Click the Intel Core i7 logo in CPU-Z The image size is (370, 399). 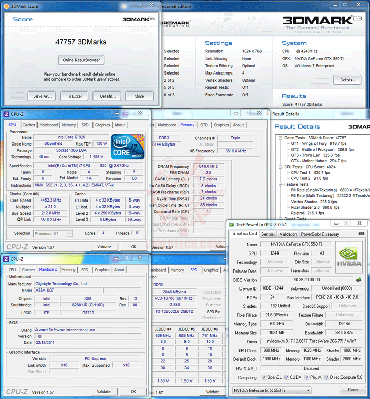coord(127,147)
